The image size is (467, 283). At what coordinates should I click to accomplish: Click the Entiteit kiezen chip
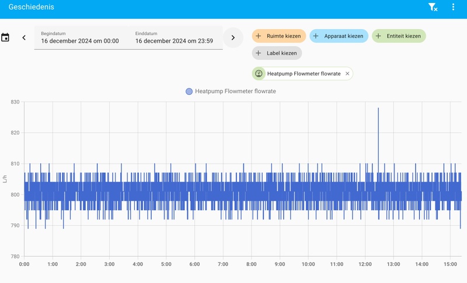399,36
